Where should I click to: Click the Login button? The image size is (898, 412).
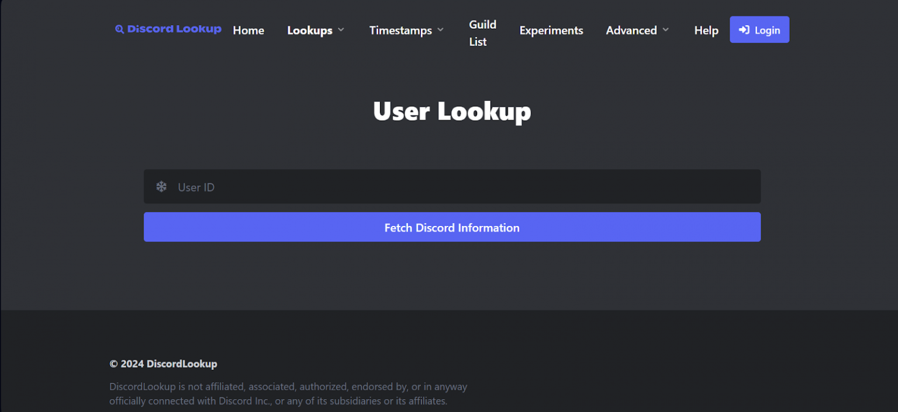(759, 29)
